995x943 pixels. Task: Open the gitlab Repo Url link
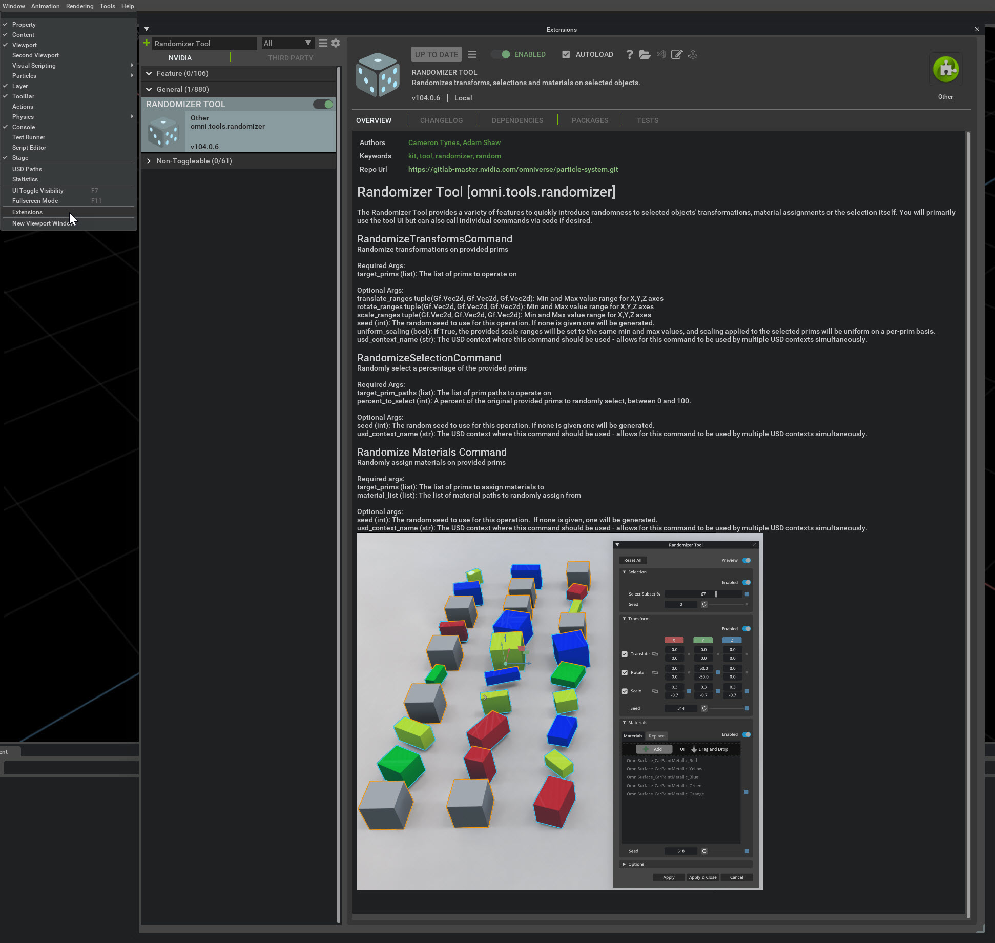tap(513, 169)
